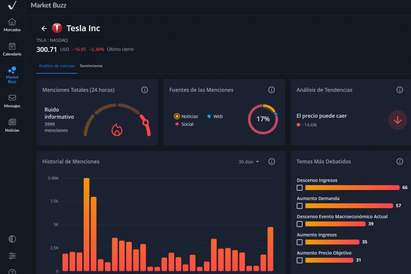Show info for Análisis de Tendencias
This screenshot has height=274, width=411.
(x=399, y=90)
